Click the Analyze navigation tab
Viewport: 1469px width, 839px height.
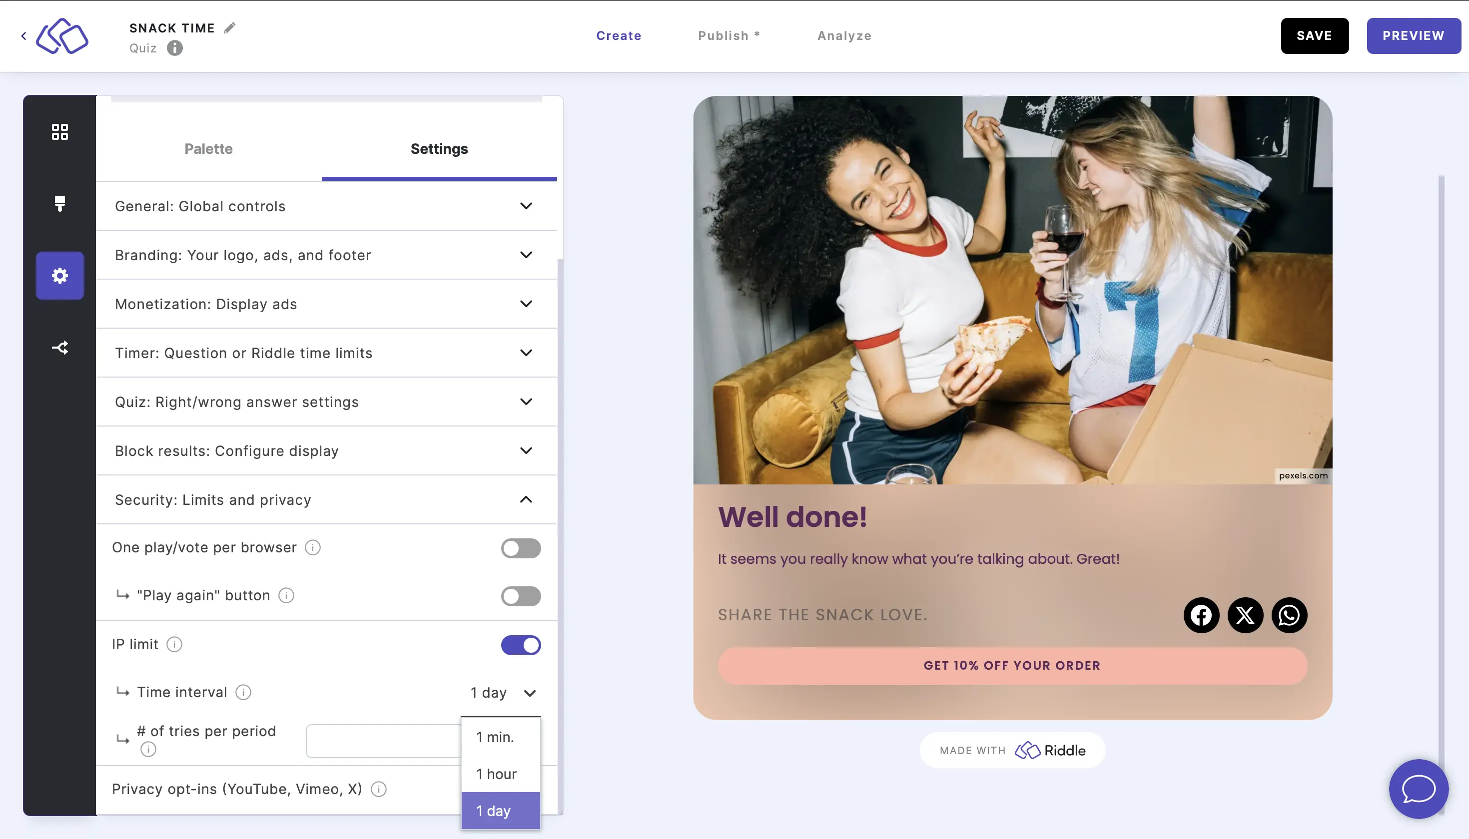(x=844, y=34)
